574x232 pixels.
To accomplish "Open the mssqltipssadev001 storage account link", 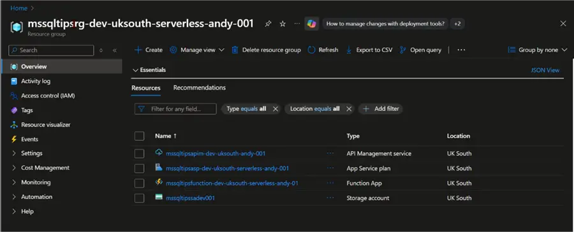I will [190, 198].
